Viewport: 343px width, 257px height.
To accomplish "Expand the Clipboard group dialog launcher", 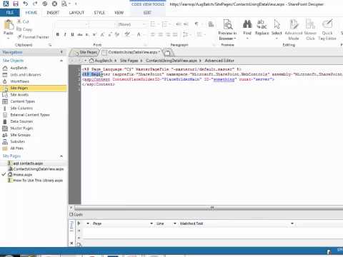I will (x=50, y=45).
